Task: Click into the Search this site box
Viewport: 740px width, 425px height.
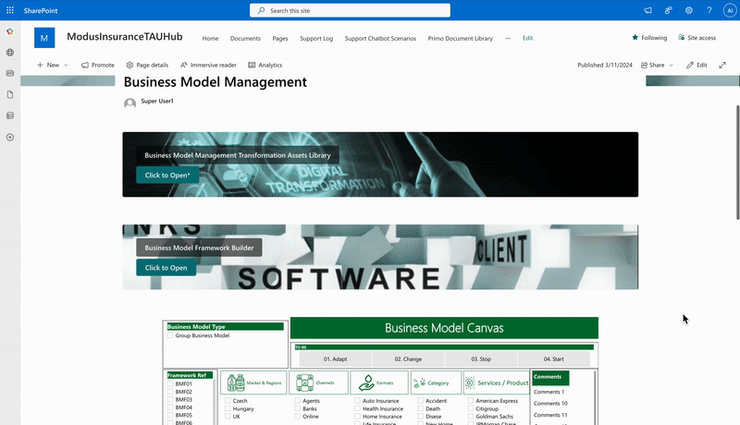Action: [x=350, y=10]
